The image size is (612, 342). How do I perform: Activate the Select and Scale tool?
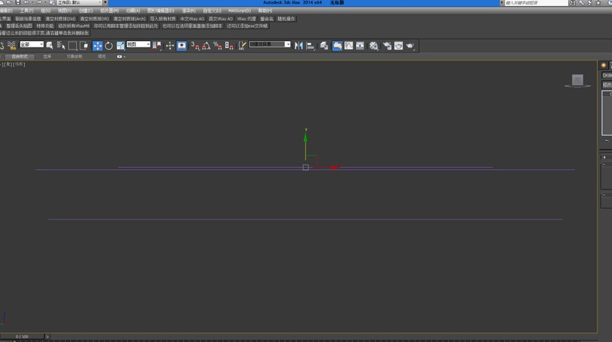[120, 45]
